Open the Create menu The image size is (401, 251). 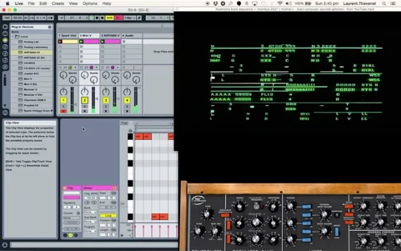58,4
